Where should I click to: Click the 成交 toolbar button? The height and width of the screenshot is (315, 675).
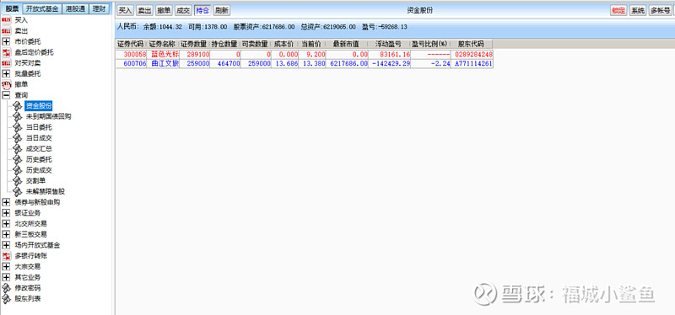tap(183, 10)
